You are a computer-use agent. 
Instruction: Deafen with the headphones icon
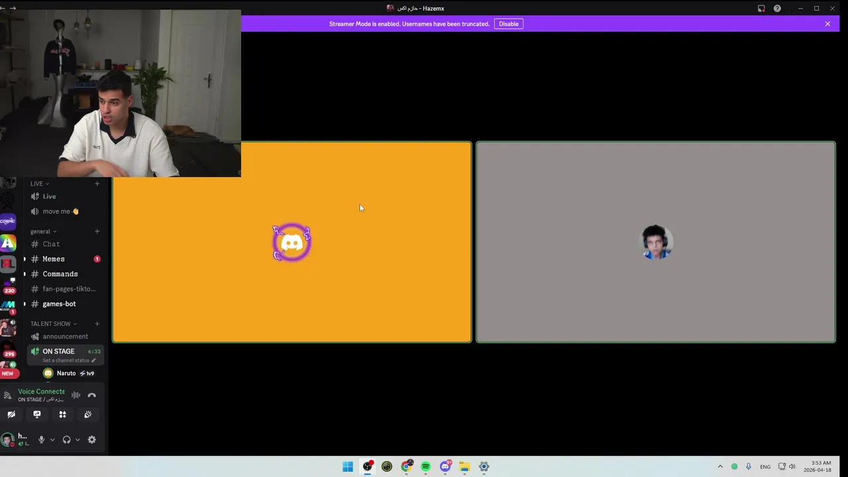(x=66, y=439)
